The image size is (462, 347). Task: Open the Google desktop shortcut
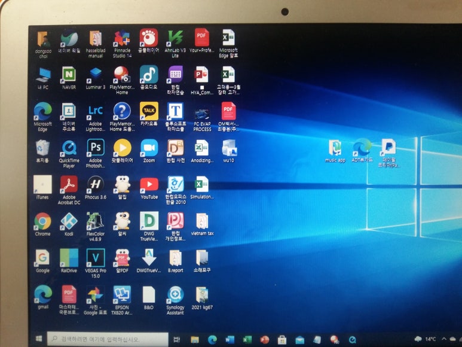(x=42, y=261)
